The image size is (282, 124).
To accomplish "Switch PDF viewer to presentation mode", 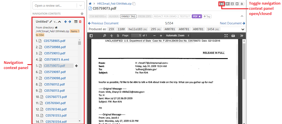I will point(226,35).
